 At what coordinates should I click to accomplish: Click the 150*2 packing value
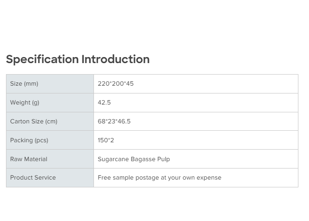[x=106, y=140]
